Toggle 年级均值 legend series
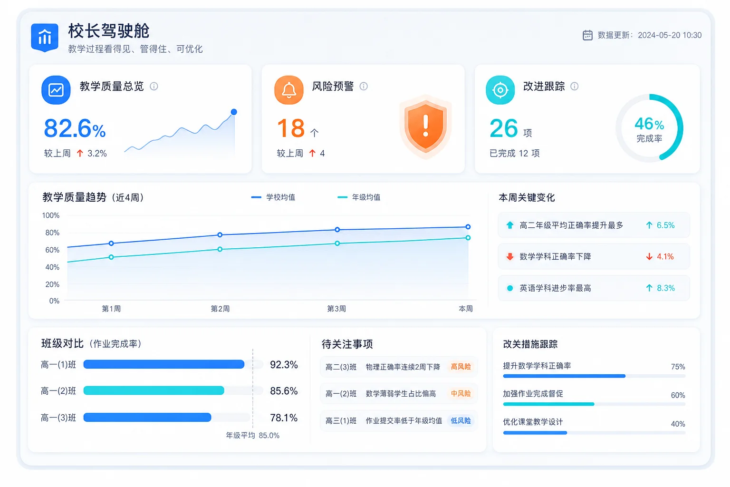The width and height of the screenshot is (730, 487). (x=359, y=197)
